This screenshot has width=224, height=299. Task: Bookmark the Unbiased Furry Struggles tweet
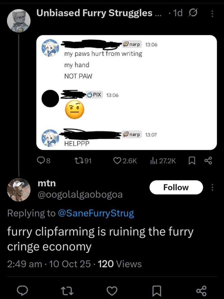pos(192,161)
